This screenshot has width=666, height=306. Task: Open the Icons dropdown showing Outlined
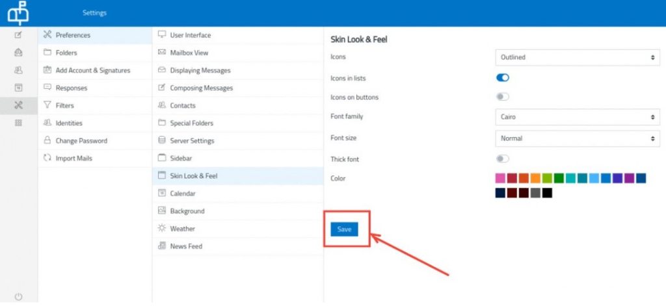(577, 57)
